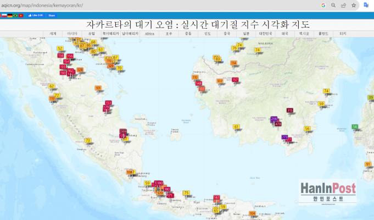Click the orange AQI marker showing 101
Screen dimensions: 374x220
click(x=98, y=88)
